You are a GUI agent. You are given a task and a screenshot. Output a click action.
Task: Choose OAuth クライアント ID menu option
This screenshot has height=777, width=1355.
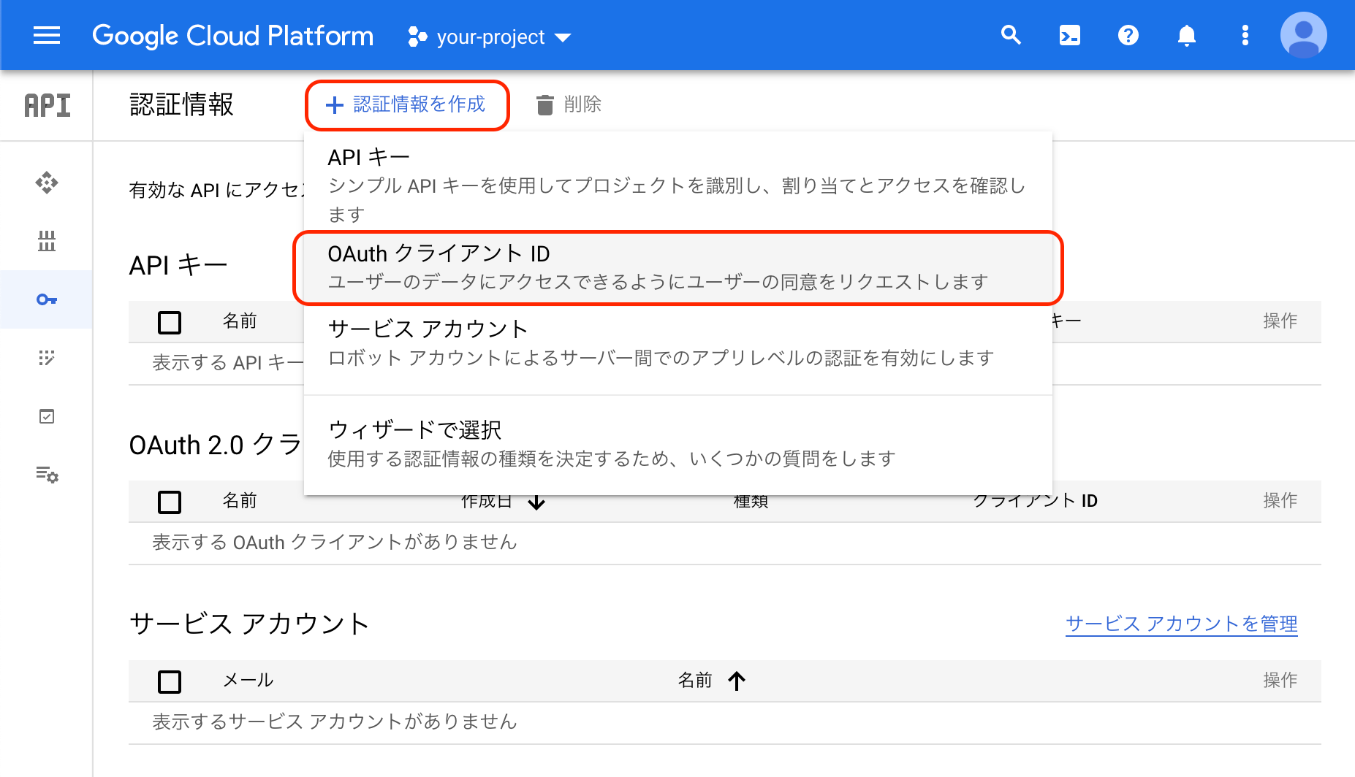pos(678,267)
